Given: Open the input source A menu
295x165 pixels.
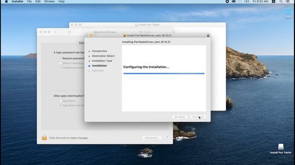Looking at the screenshot, I should (273, 1).
